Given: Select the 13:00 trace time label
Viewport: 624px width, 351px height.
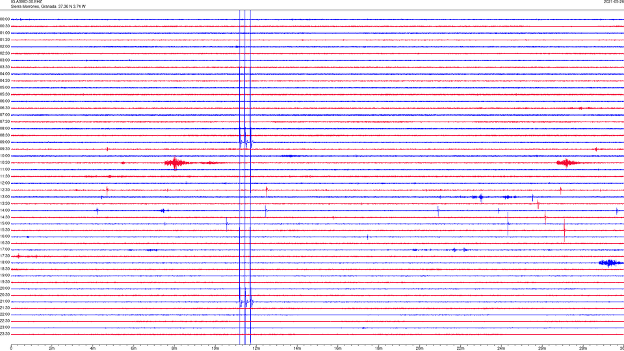Looking at the screenshot, I should click(5, 196).
